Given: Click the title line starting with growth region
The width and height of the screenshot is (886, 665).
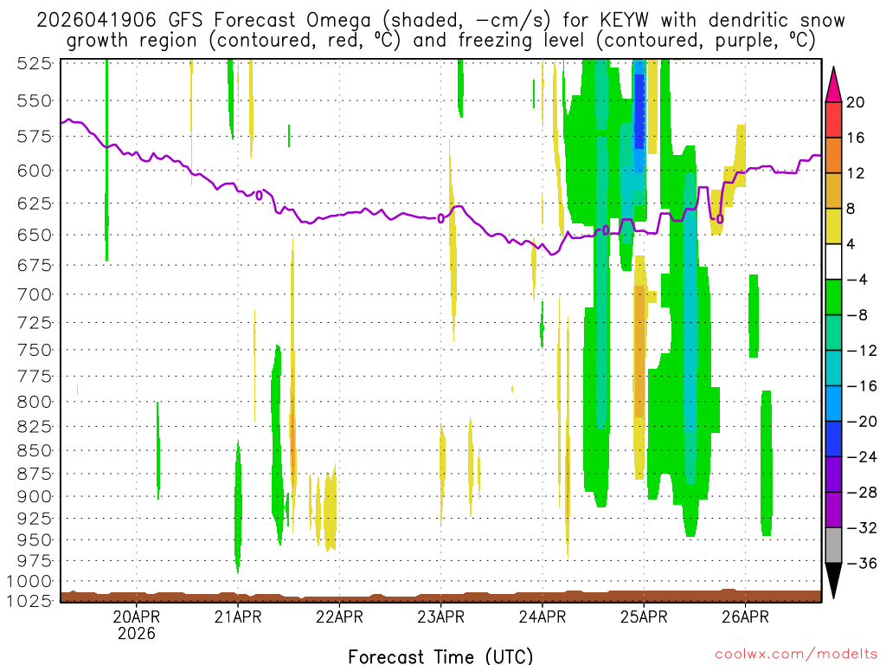Looking at the screenshot, I should point(440,41).
